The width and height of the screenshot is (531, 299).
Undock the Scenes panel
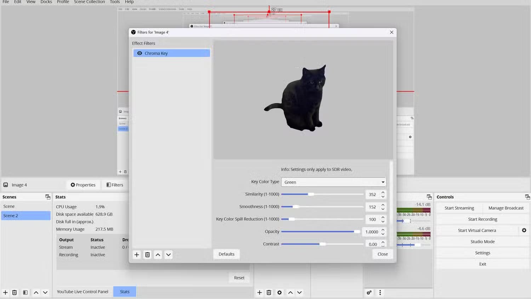(48, 197)
